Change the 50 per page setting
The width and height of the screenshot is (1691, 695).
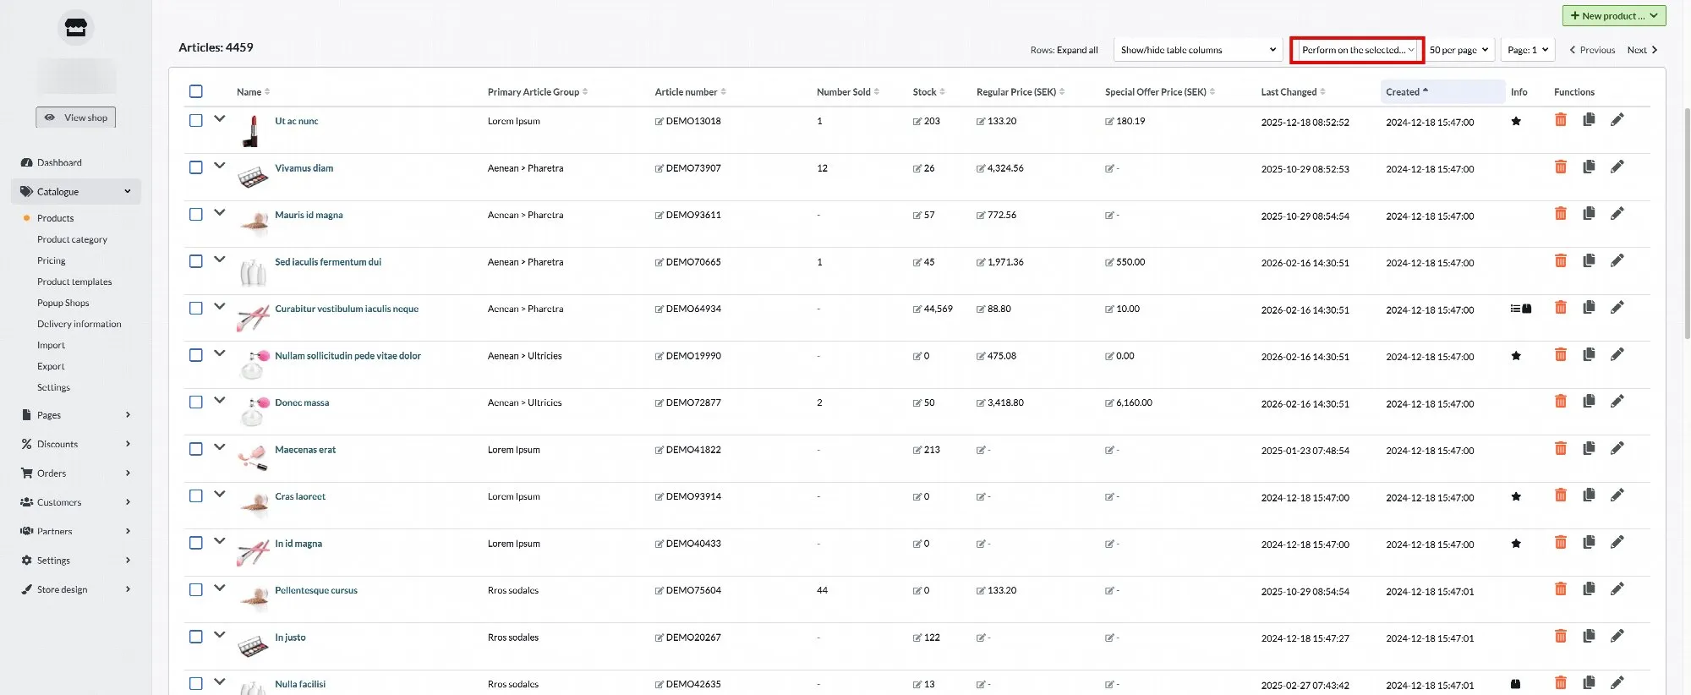(x=1458, y=50)
